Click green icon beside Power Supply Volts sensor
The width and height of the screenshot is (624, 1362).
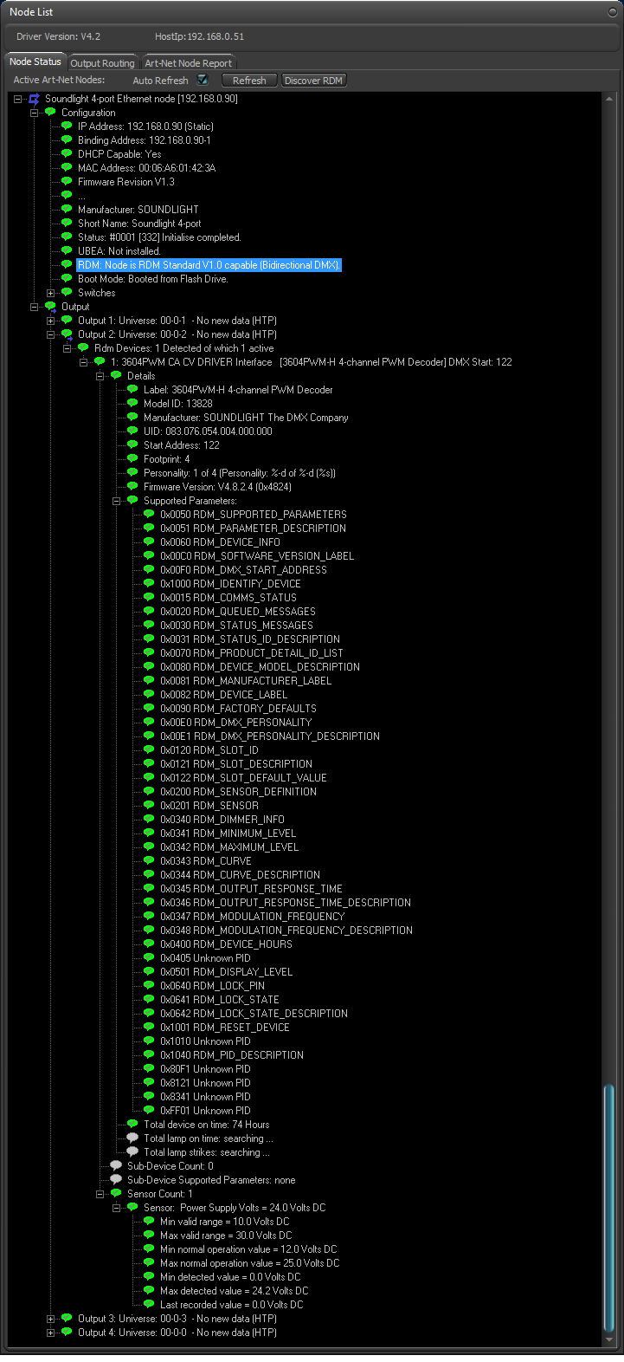pyautogui.click(x=132, y=1208)
